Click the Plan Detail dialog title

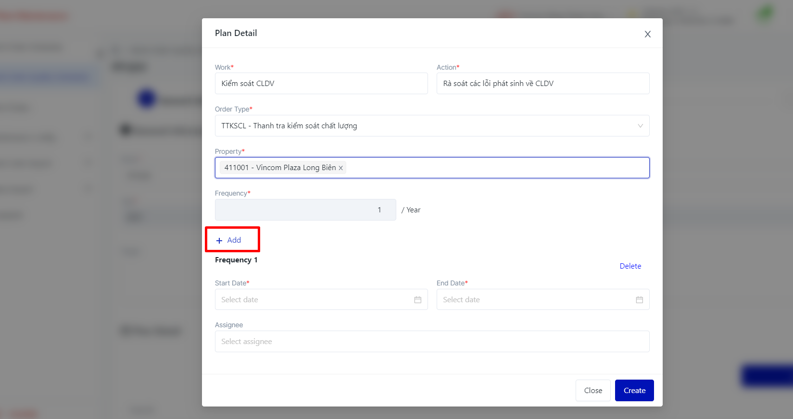(x=236, y=33)
